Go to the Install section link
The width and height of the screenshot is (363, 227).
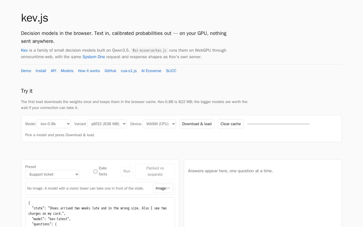41,71
